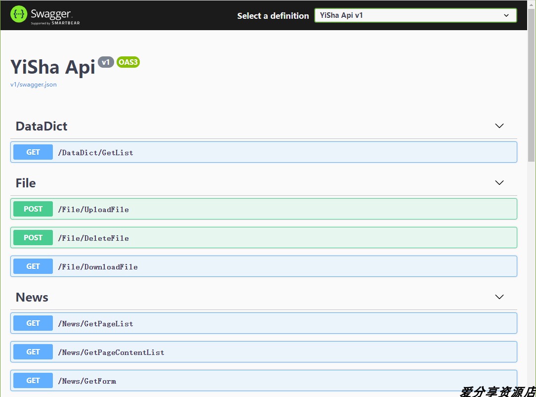Expand the /File/DownloadFile endpoint path
The width and height of the screenshot is (536, 397).
coord(98,267)
